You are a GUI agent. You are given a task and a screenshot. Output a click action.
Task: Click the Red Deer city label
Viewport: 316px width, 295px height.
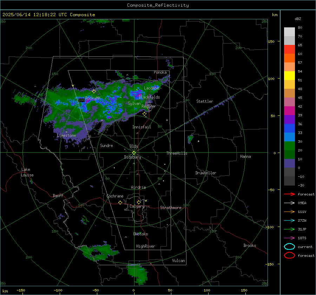point(149,106)
